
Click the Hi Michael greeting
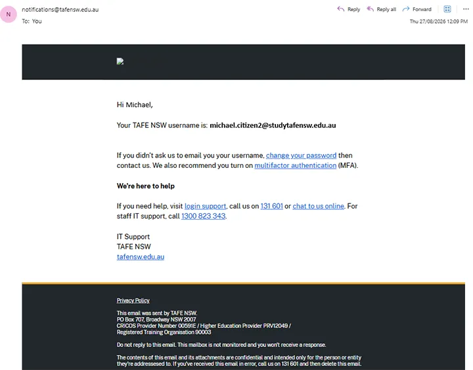pyautogui.click(x=135, y=105)
